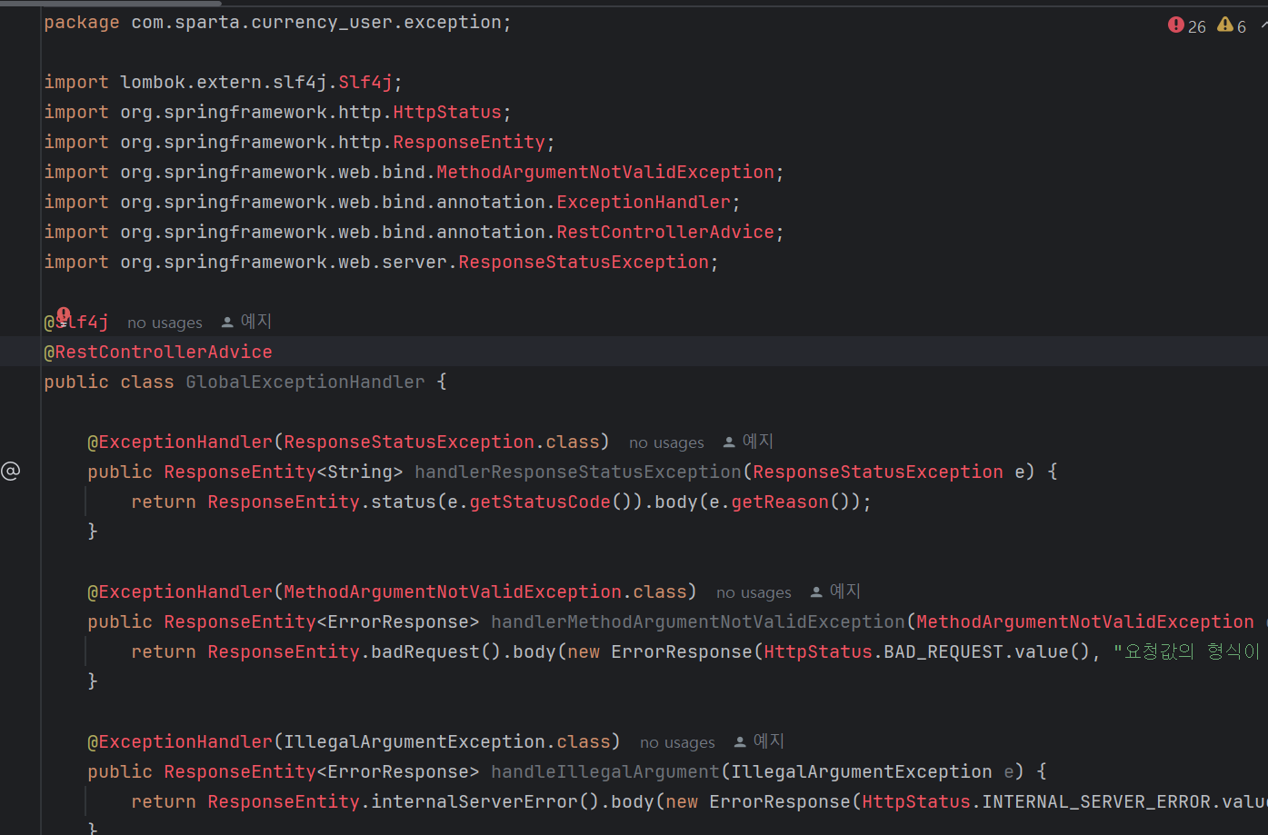Click 'no usages' hint after IllegalArgumentException.class handler

[x=677, y=742]
